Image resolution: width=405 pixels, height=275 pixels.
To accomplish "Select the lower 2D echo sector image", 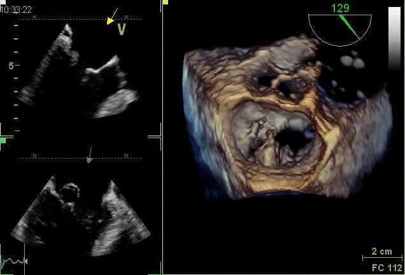I will [81, 216].
